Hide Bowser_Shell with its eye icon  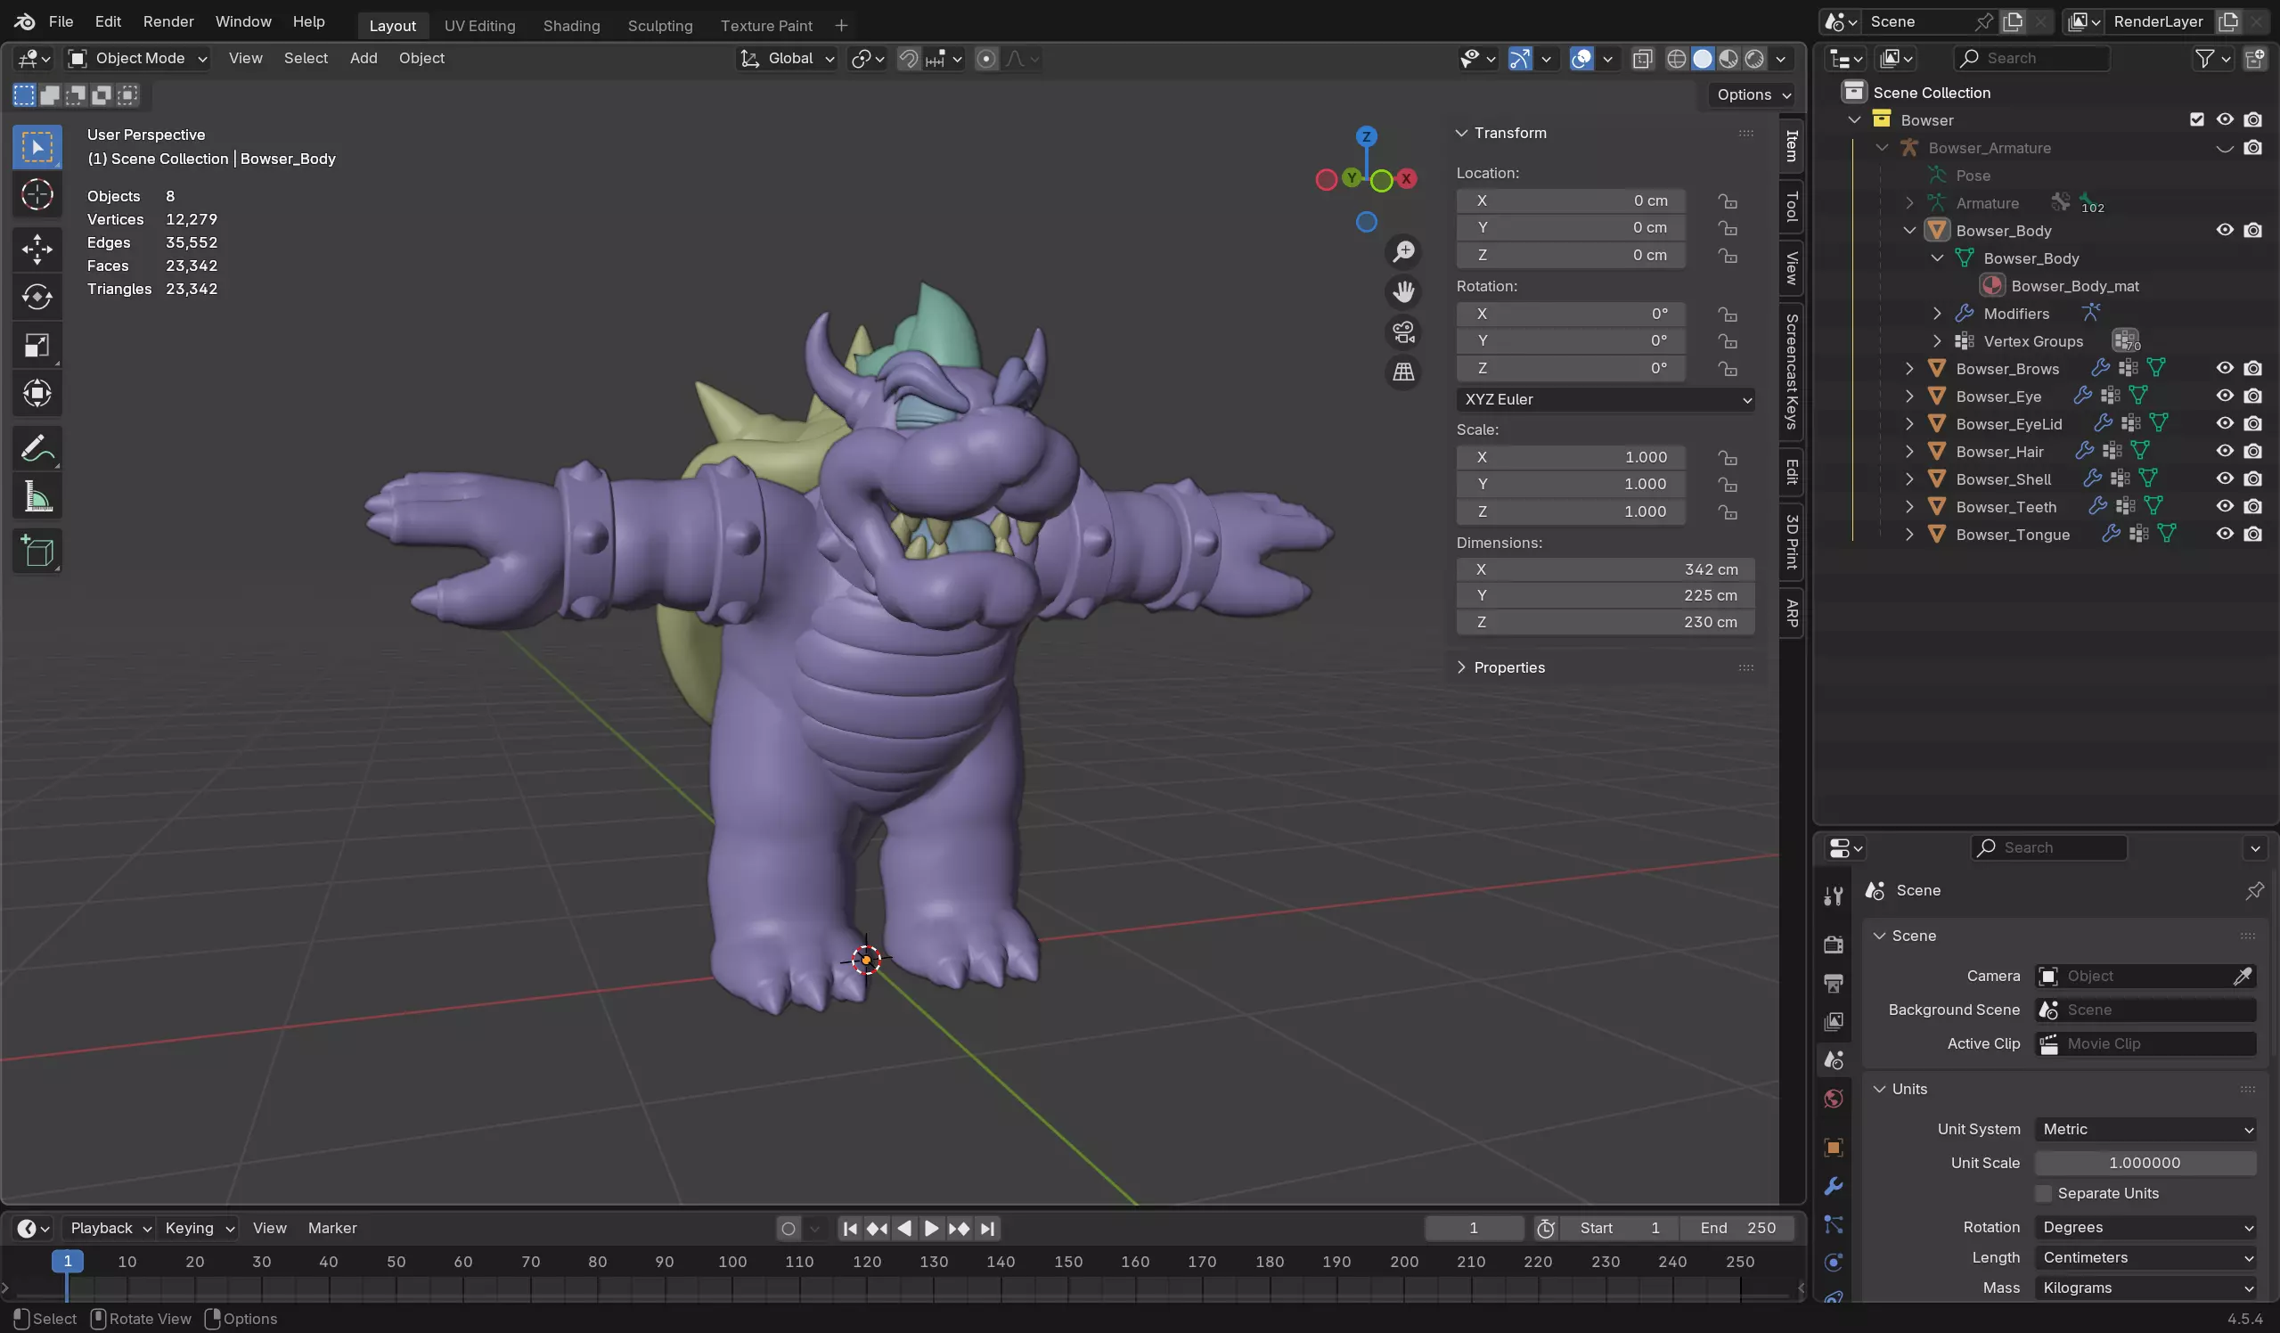coord(2224,478)
